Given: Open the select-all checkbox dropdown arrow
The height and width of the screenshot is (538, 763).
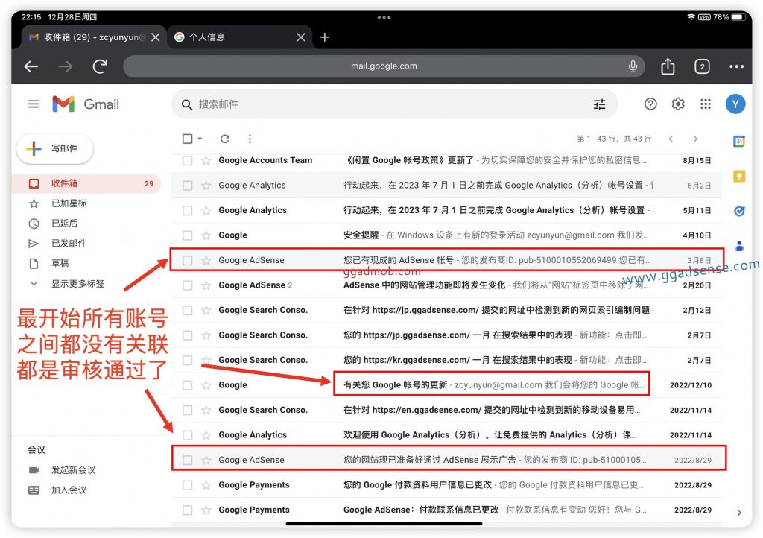Looking at the screenshot, I should [201, 139].
